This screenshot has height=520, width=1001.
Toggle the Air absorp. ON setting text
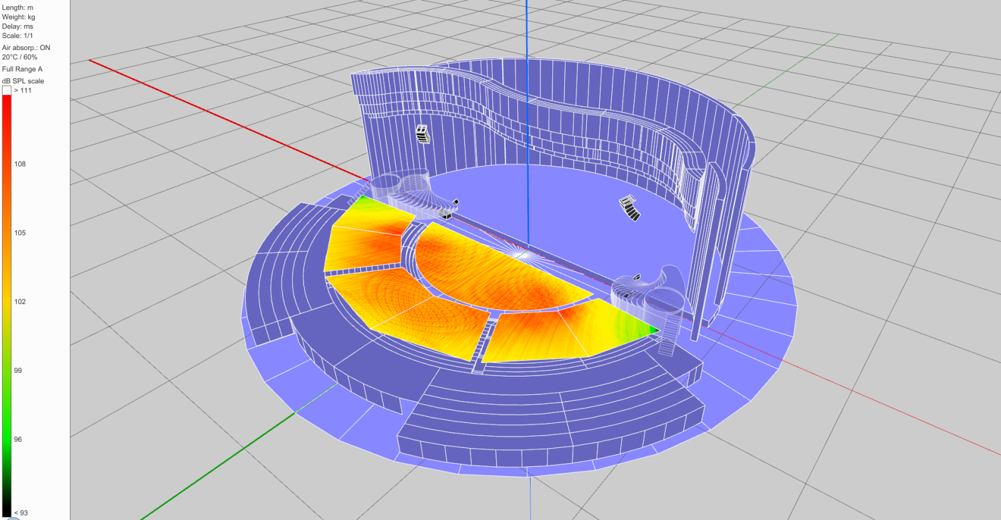coord(26,48)
